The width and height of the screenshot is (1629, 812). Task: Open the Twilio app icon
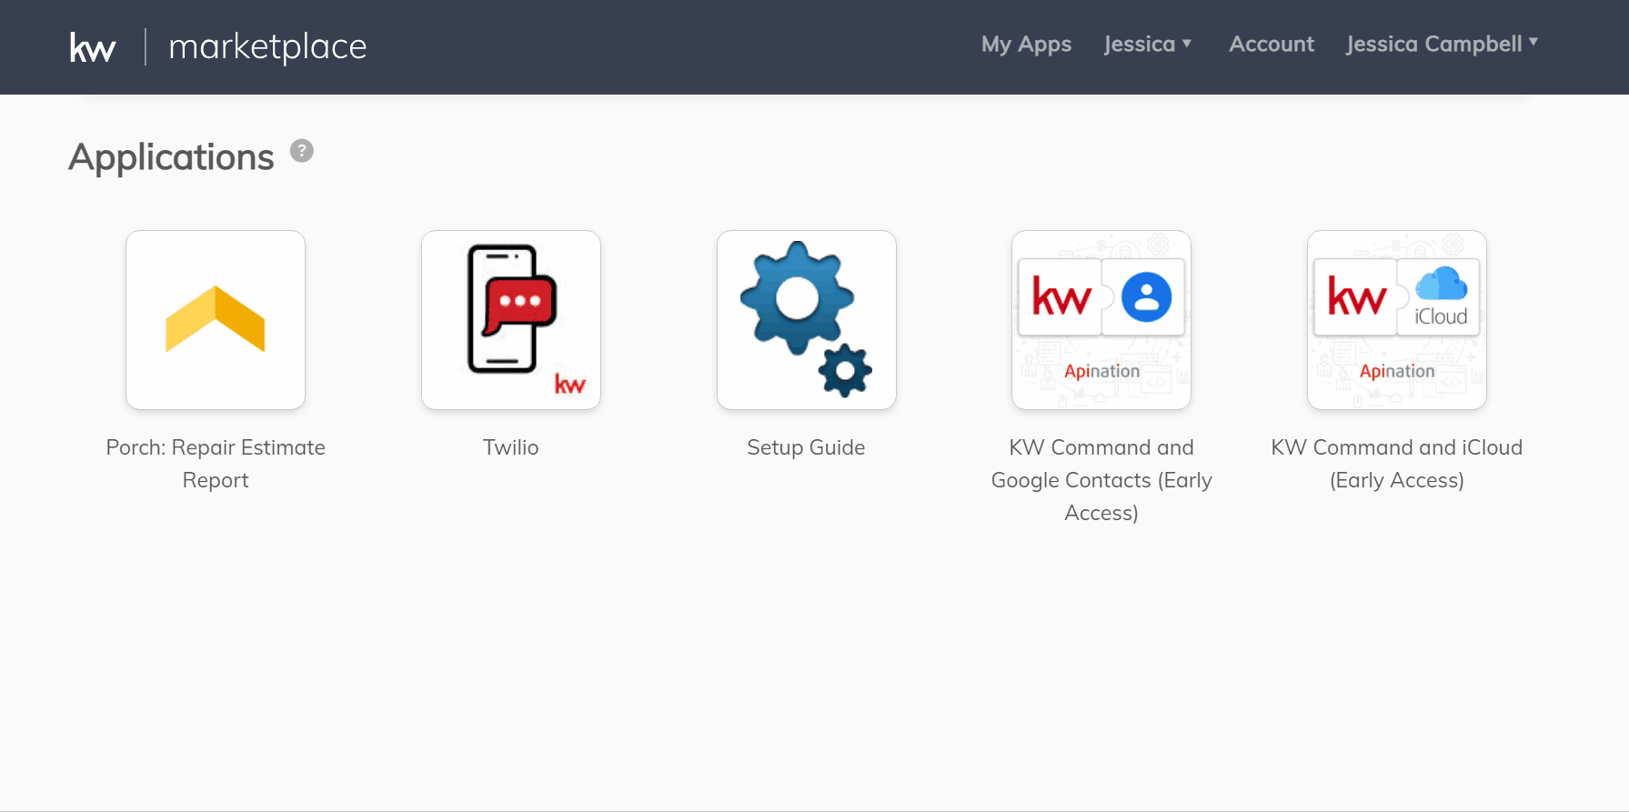511,320
